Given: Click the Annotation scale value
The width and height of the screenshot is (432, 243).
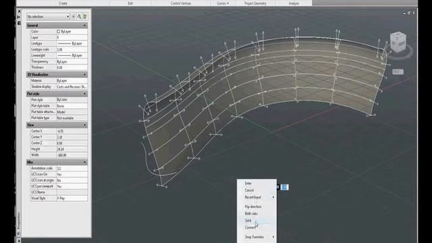Looking at the screenshot, I should point(72,168).
